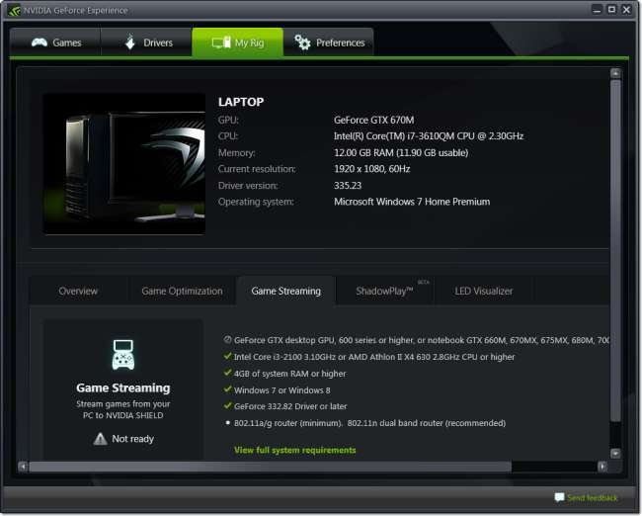Click the Send feedback link
Image resolution: width=642 pixels, height=516 pixels.
[x=592, y=498]
